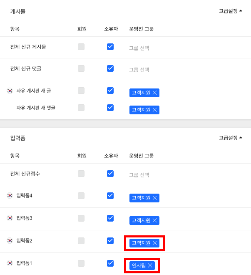Remove 고객지원 tag from 자유 게시판 새 댓글
Screen dimensions: 251x275
click(x=155, y=110)
